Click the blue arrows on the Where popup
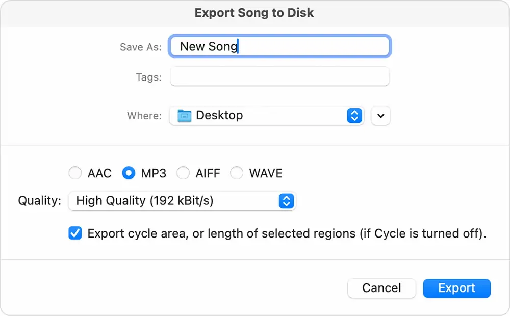The image size is (510, 316). [354, 116]
